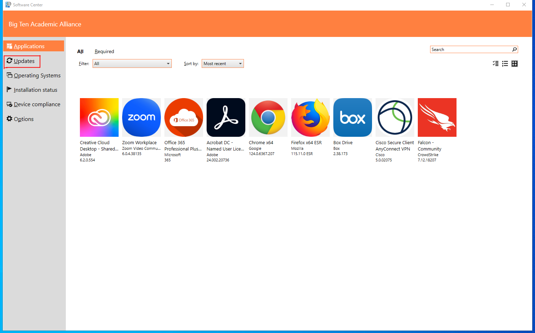Click the search magnifier icon

515,50
